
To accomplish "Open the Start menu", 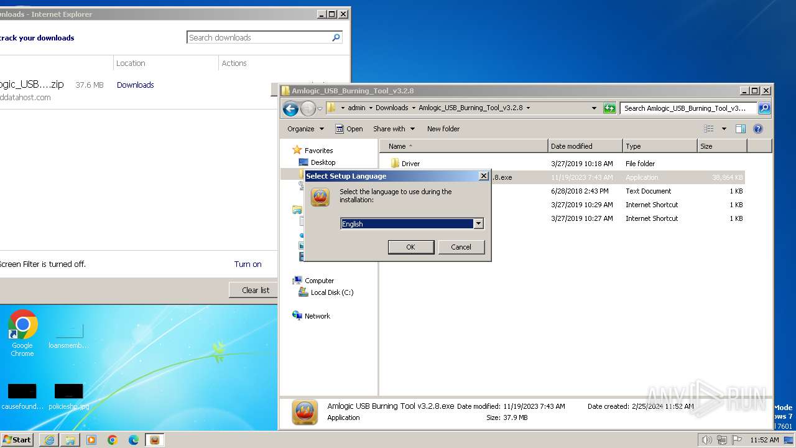I will click(17, 439).
